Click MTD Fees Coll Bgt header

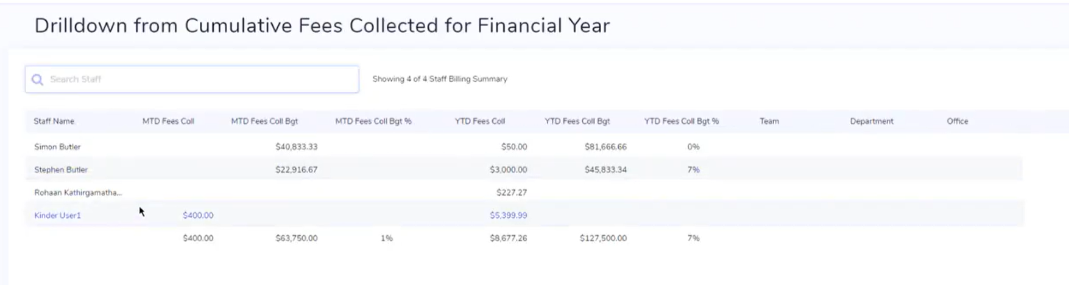(x=264, y=122)
